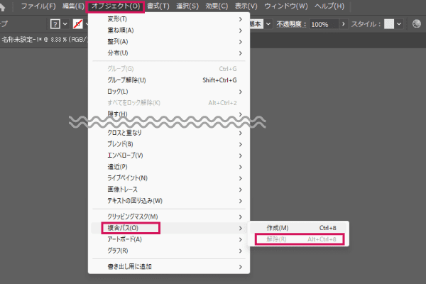Open the ヘルプ(H) menu
The image size is (426, 284).
tap(329, 6)
